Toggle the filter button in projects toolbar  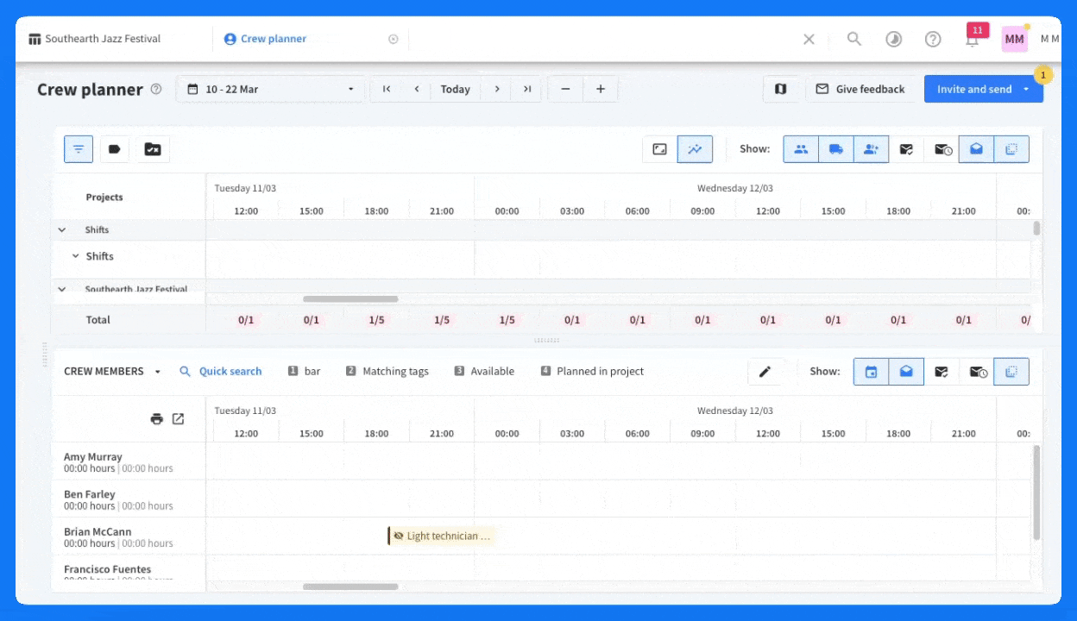tap(79, 149)
